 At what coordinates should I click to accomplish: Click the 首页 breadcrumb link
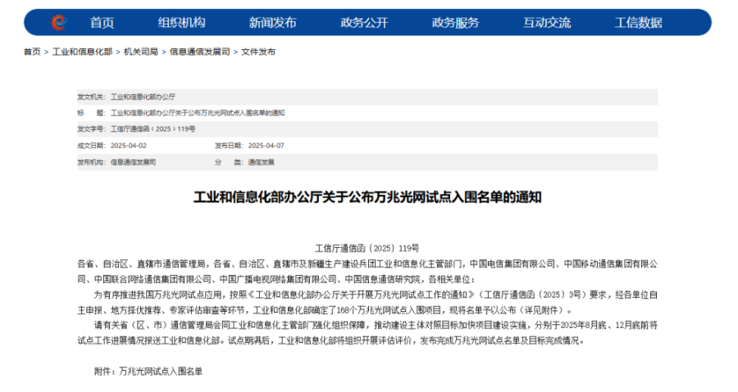click(32, 52)
